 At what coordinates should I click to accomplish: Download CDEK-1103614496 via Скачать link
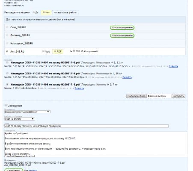127,77
